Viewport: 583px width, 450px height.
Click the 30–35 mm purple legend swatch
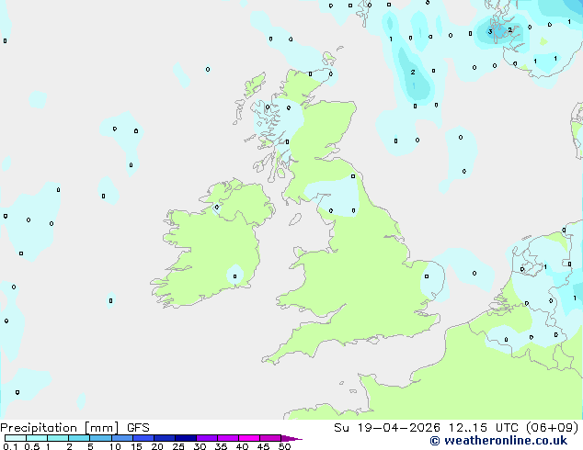(x=207, y=438)
